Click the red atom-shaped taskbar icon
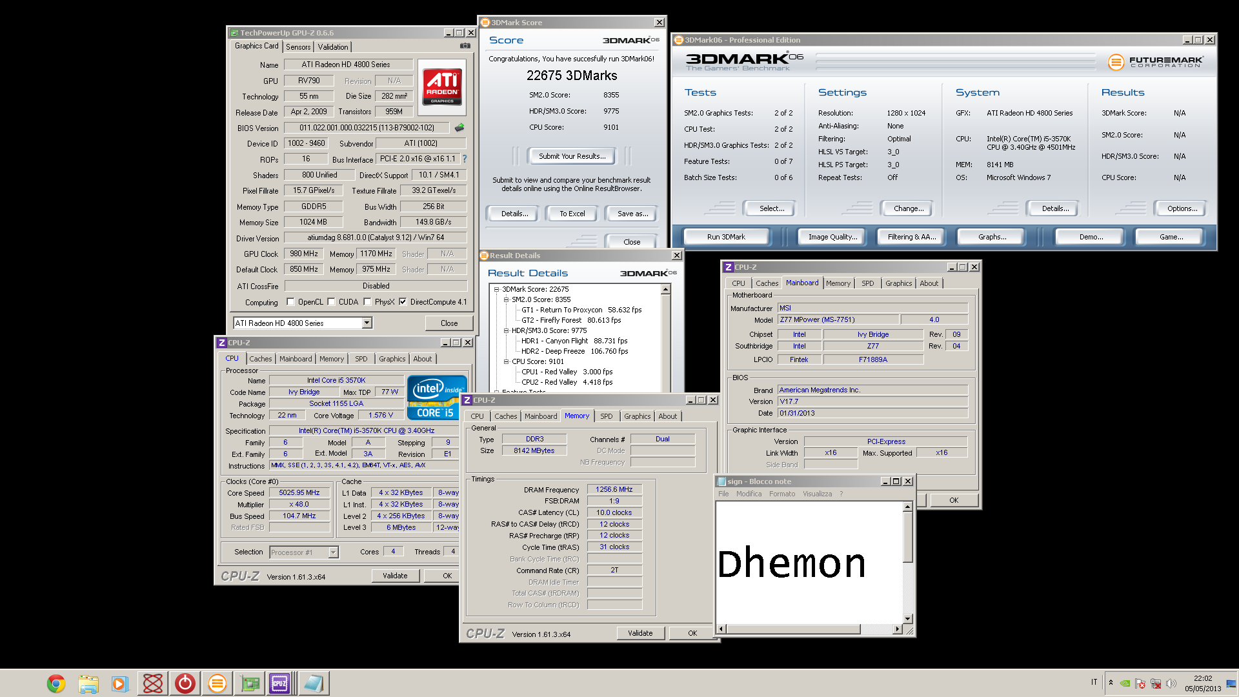This screenshot has width=1239, height=697. [x=153, y=683]
